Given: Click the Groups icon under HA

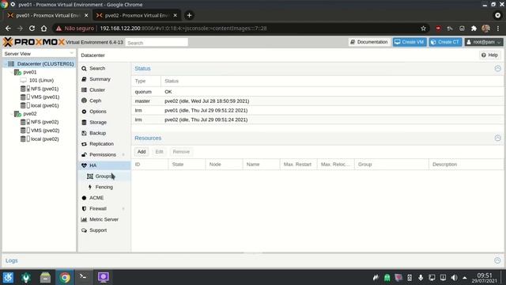Looking at the screenshot, I should [90, 176].
